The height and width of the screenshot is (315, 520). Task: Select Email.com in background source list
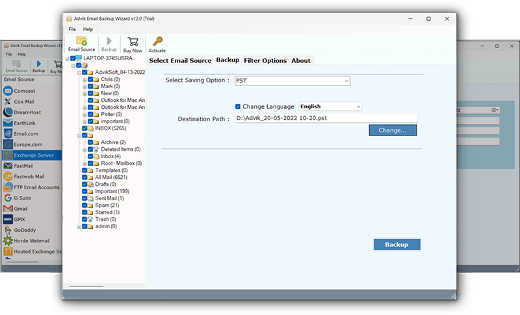[x=26, y=134]
